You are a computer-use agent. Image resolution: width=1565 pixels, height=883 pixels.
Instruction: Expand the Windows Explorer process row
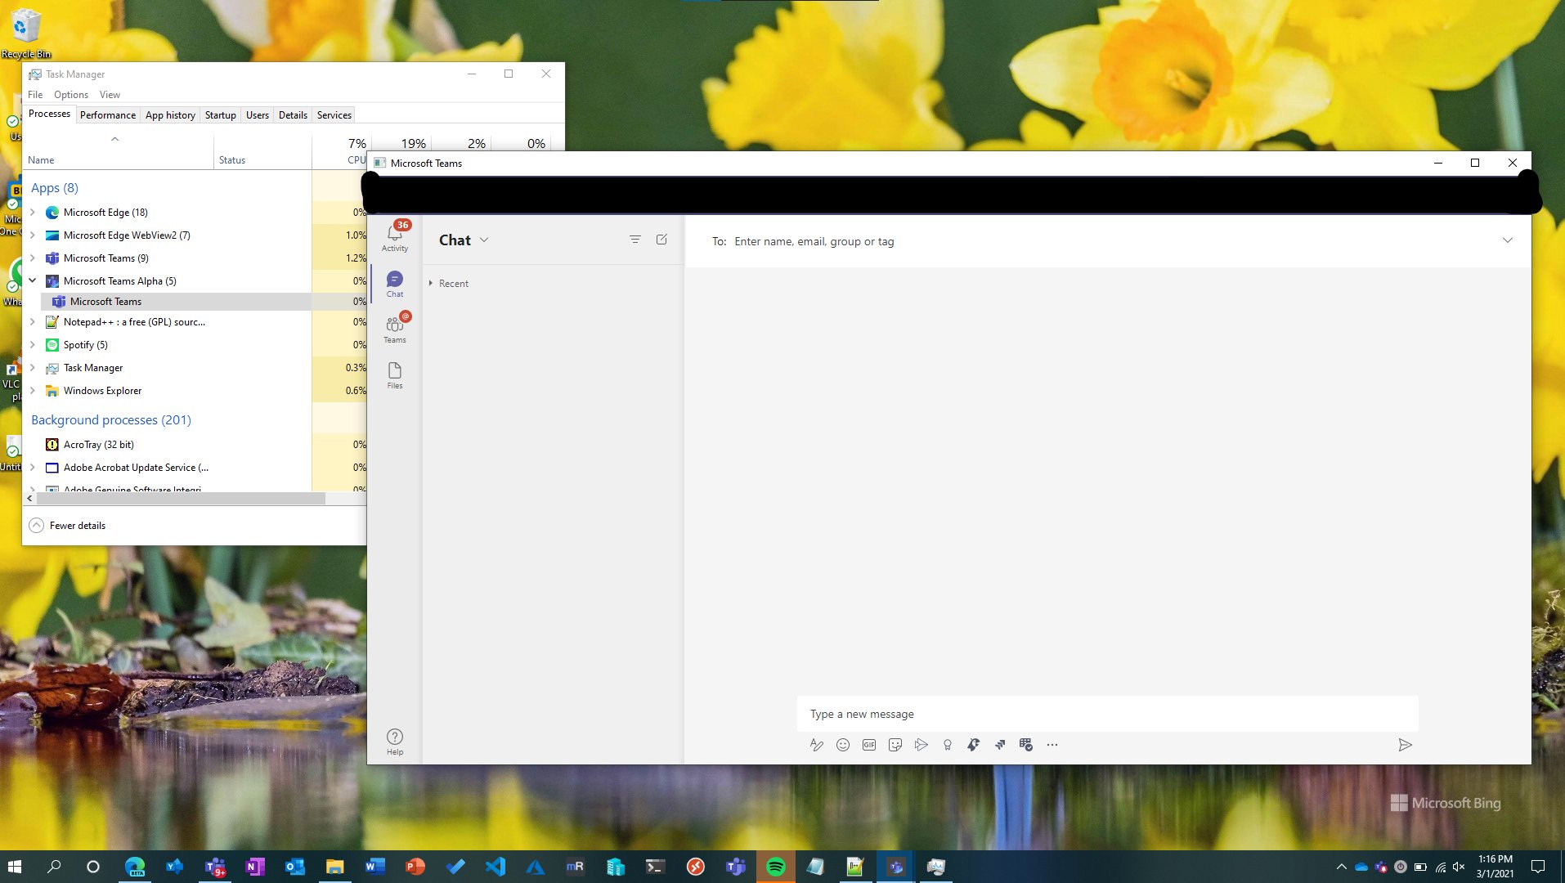coord(33,391)
